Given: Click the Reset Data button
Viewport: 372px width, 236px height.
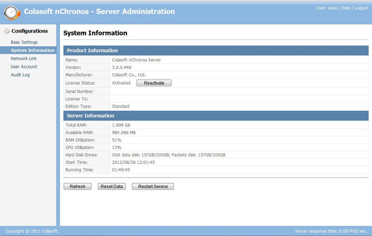Looking at the screenshot, I should pos(112,186).
